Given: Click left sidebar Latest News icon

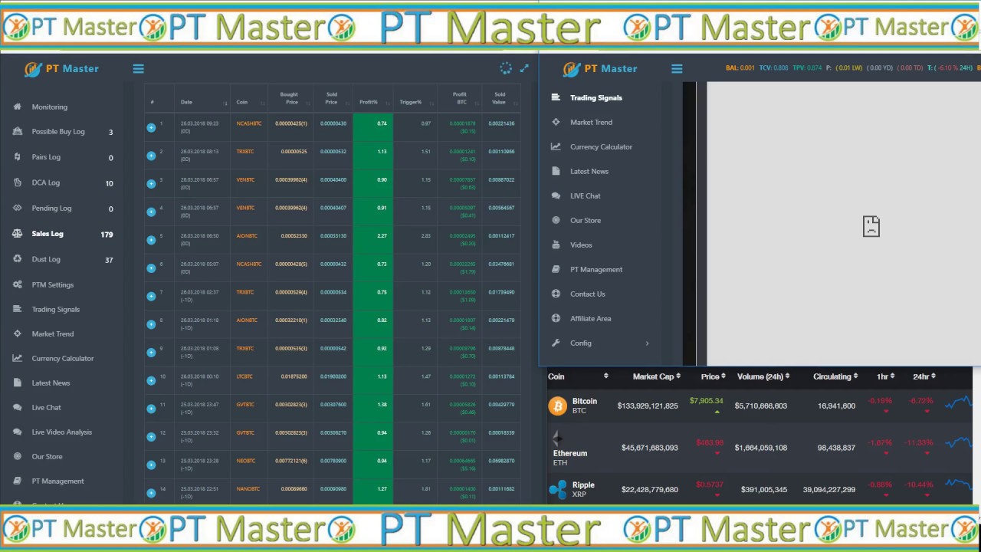Looking at the screenshot, I should coord(17,383).
